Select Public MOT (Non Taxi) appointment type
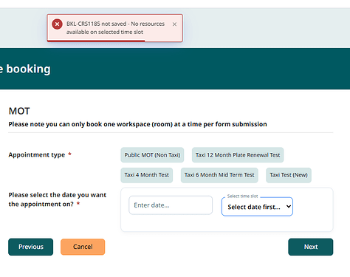The image size is (350, 277). (x=152, y=155)
